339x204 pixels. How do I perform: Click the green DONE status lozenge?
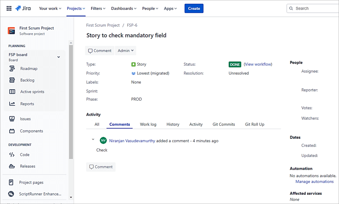(235, 64)
